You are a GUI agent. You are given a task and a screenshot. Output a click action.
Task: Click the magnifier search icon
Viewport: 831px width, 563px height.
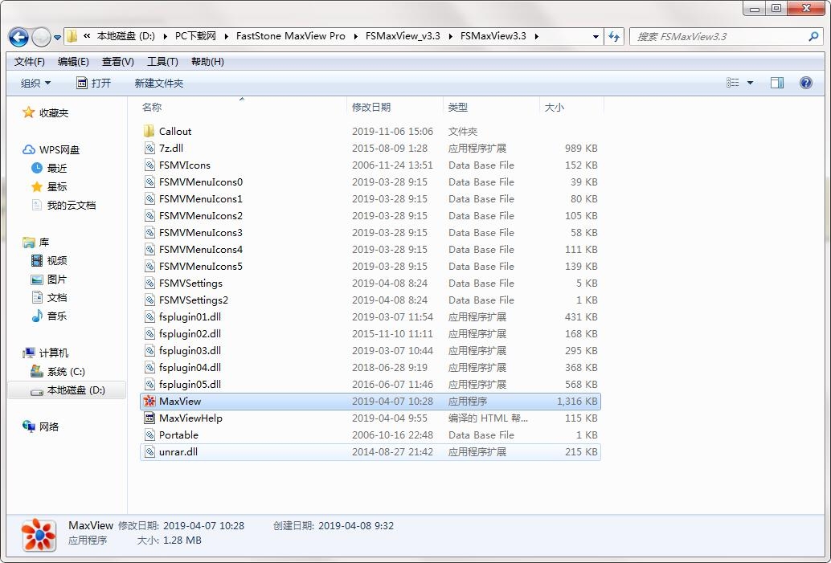813,37
